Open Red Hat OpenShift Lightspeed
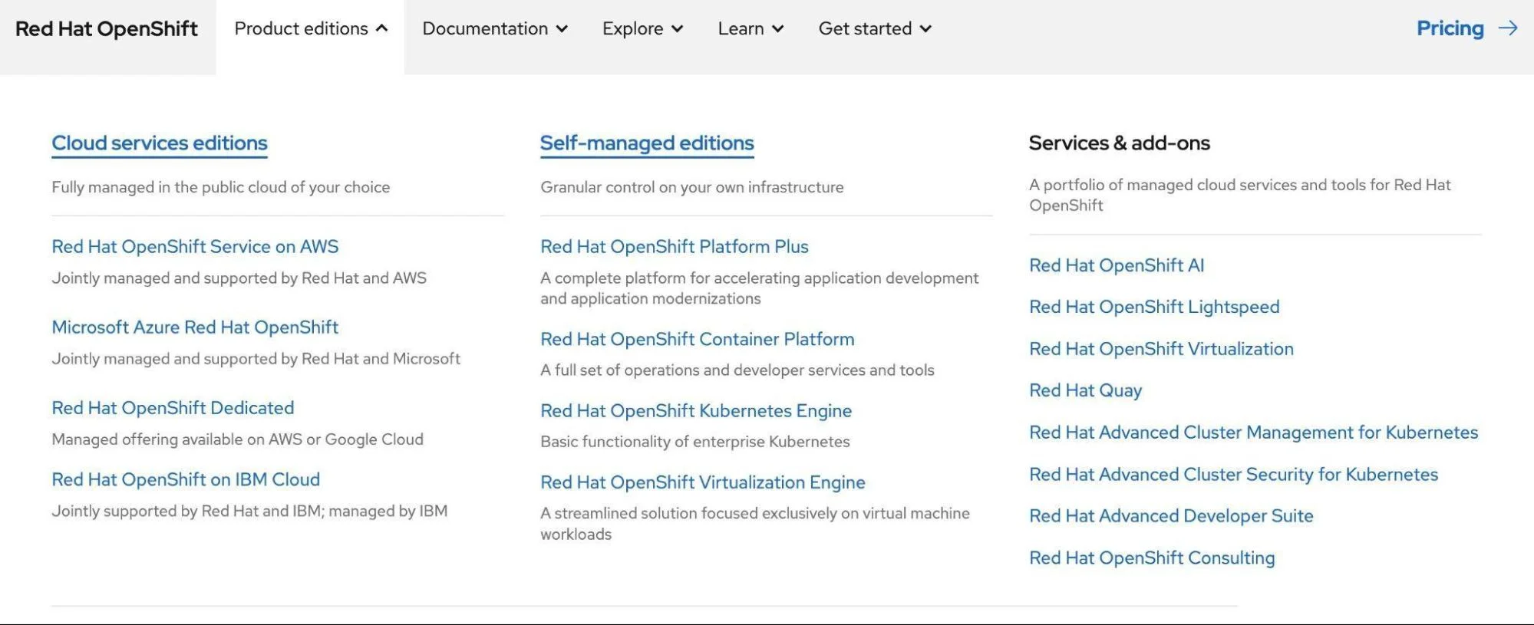The width and height of the screenshot is (1534, 625). click(1154, 307)
